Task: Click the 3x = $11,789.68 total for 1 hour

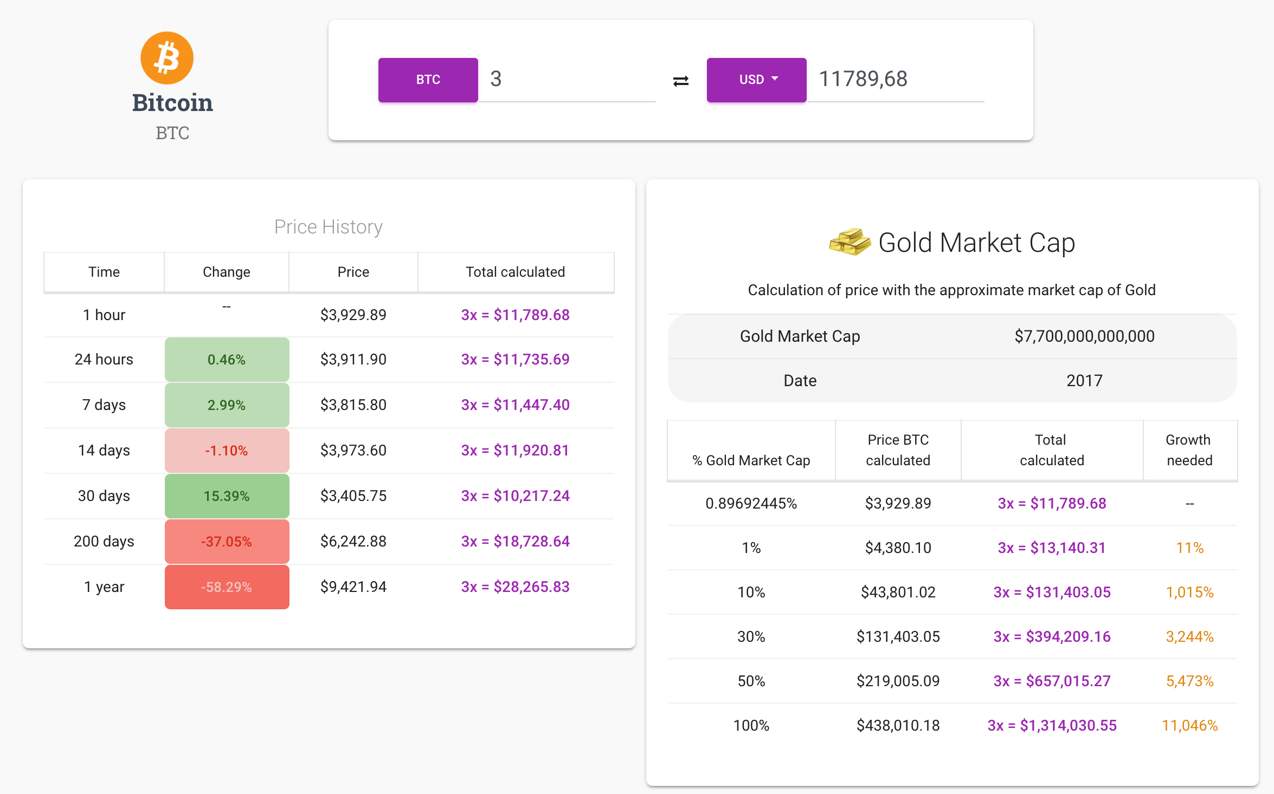Action: [514, 315]
